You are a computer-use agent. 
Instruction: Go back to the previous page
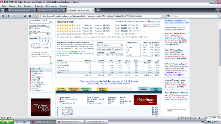(9, 16)
